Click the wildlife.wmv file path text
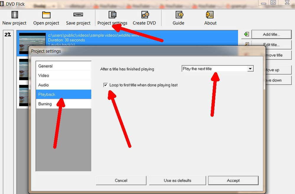 pyautogui.click(x=94, y=35)
